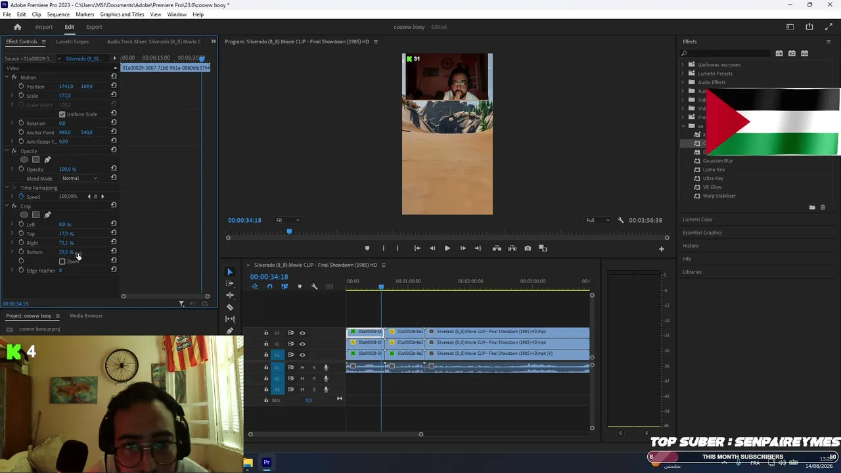Open Program monitor button editor plus
The image size is (841, 473).
(x=662, y=248)
